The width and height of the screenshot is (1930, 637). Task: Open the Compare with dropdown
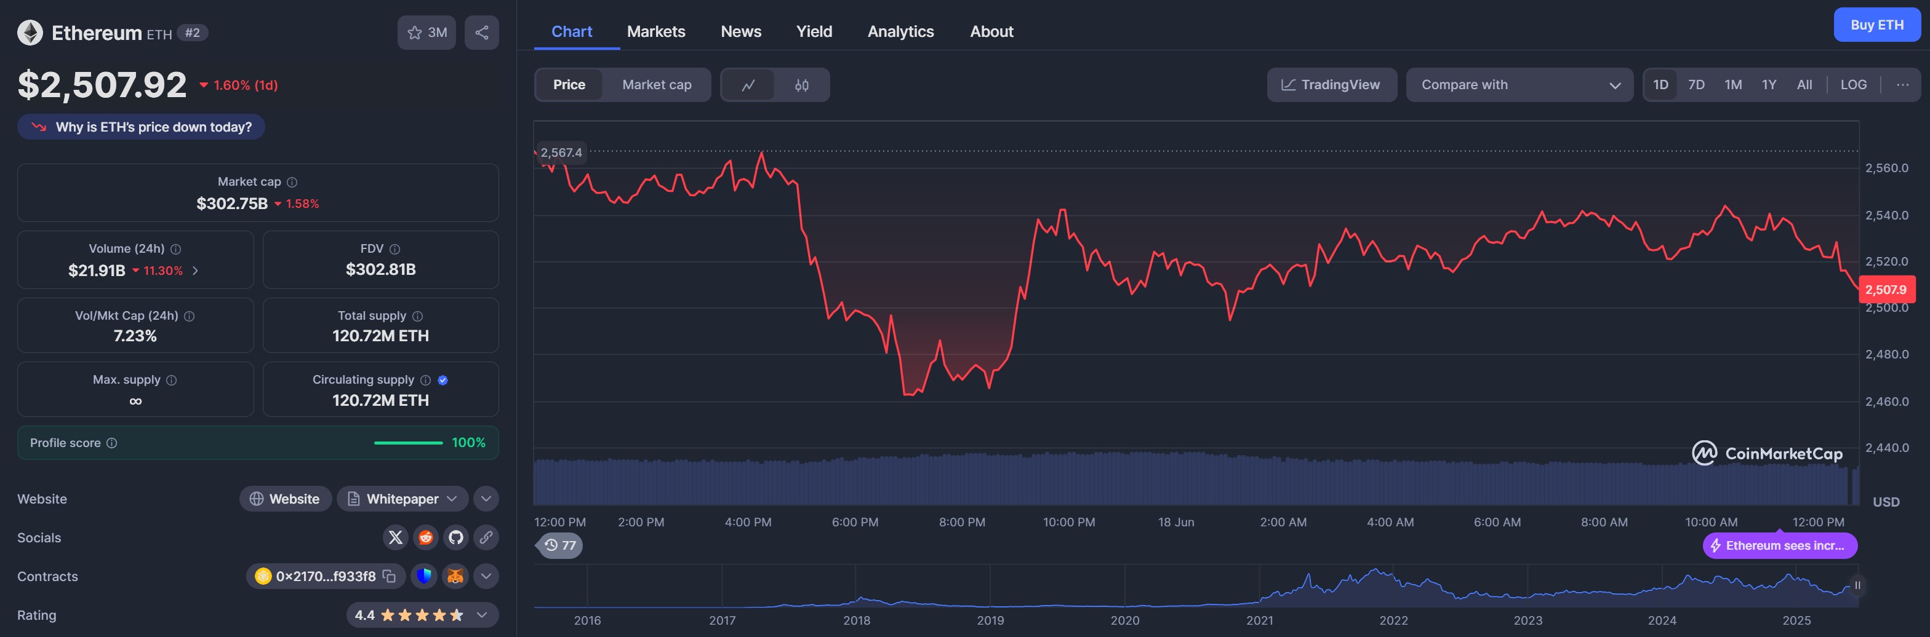(1520, 85)
